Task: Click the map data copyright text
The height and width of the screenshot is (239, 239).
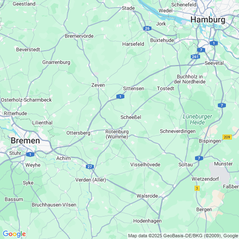Action: click(x=183, y=236)
